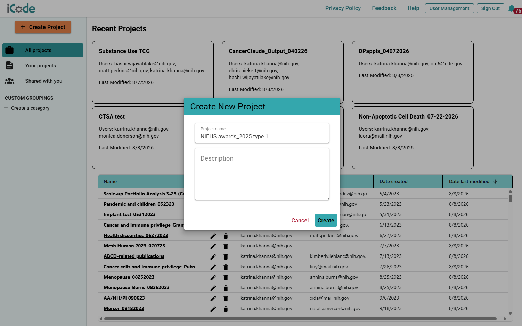This screenshot has width=522, height=326.
Task: Click the table scroll-left arrow
Action: [101, 319]
